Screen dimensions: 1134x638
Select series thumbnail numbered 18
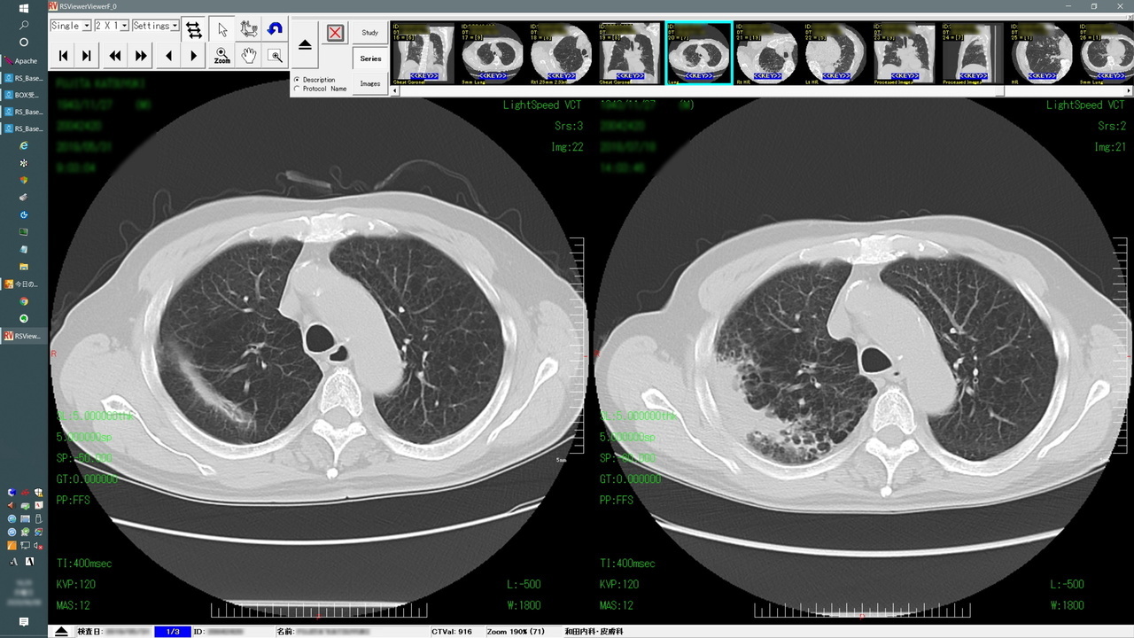[x=561, y=53]
